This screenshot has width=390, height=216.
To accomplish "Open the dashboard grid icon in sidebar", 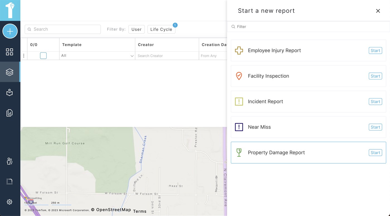I will click(x=9, y=52).
